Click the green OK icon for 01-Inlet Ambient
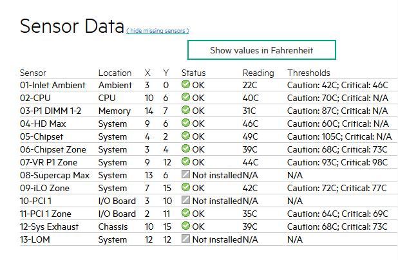 coord(185,84)
